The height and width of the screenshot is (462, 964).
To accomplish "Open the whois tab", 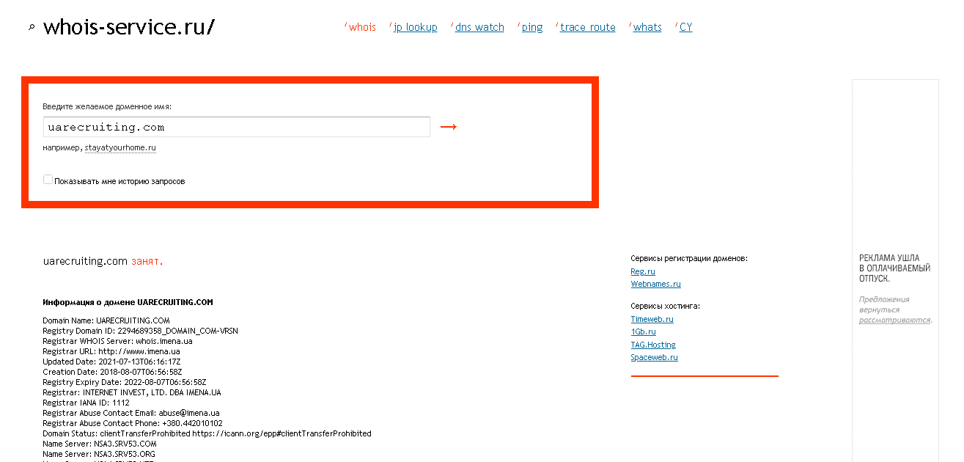I will pos(362,27).
